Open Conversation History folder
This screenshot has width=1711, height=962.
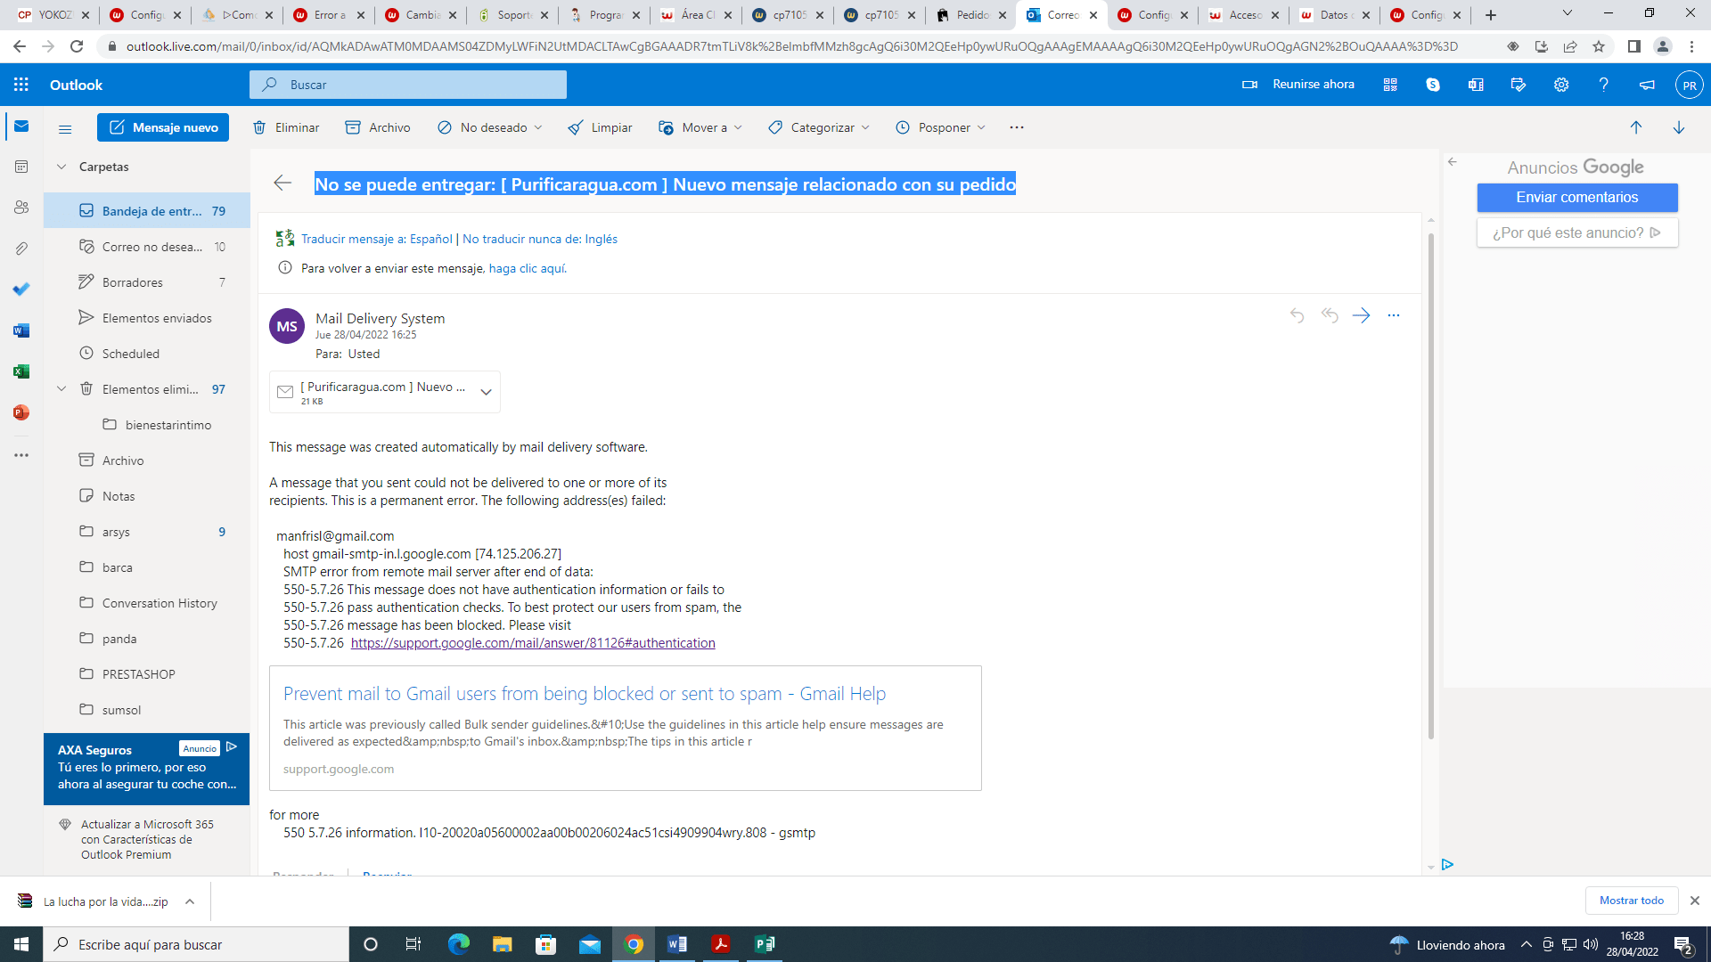[147, 603]
